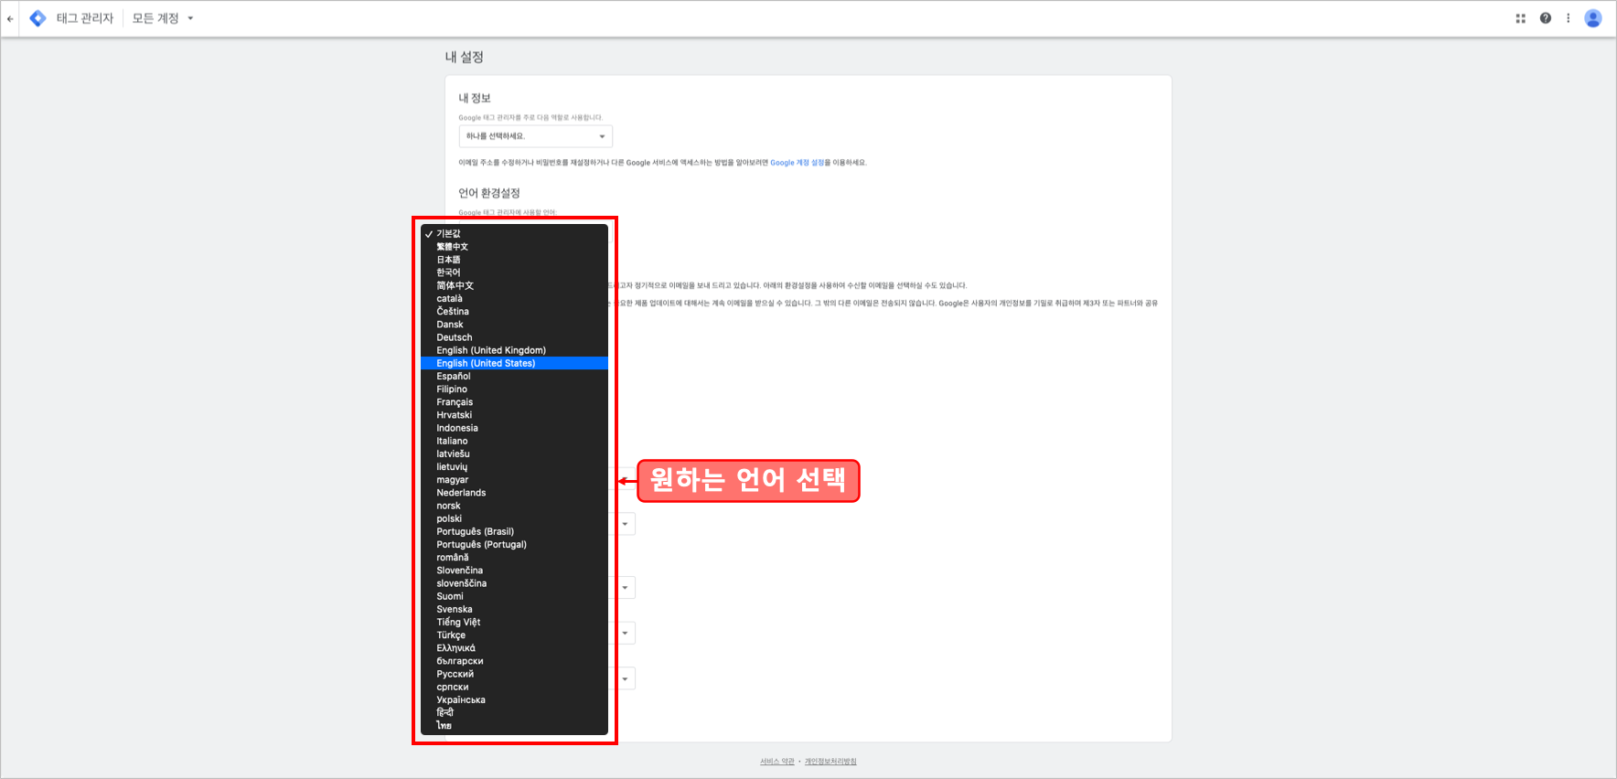Select Čeština in language list
The height and width of the screenshot is (779, 1617).
(x=514, y=312)
